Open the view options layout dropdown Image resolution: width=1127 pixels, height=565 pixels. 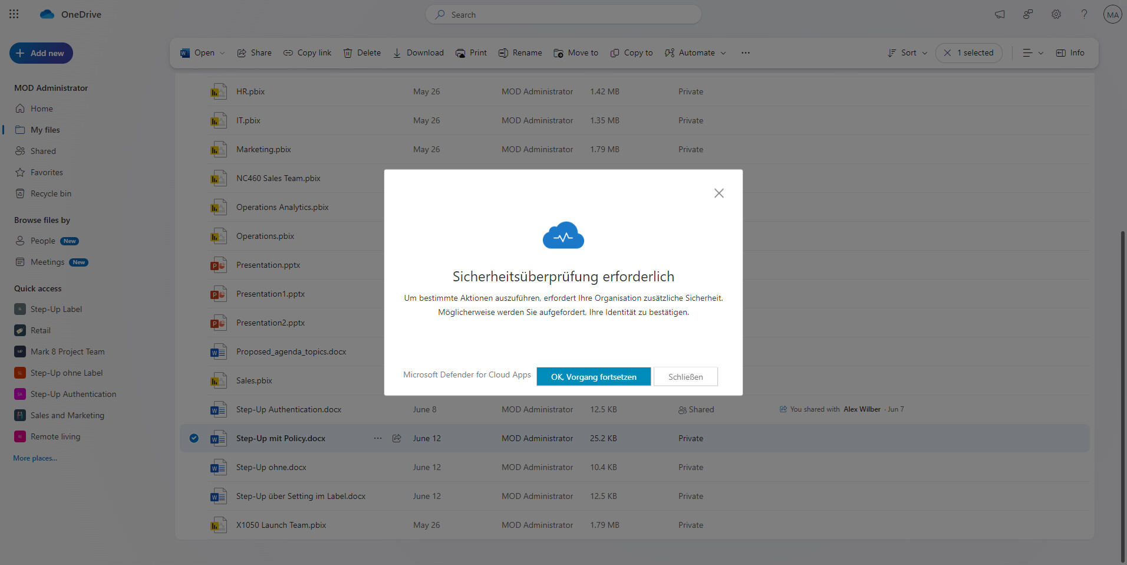pyautogui.click(x=1033, y=52)
